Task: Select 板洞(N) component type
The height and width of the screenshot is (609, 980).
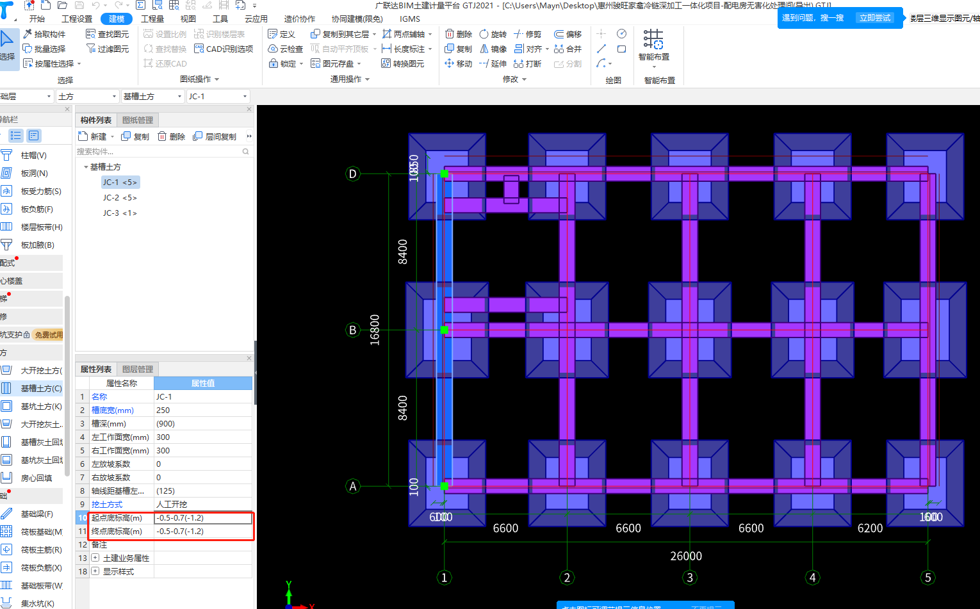Action: coord(34,173)
